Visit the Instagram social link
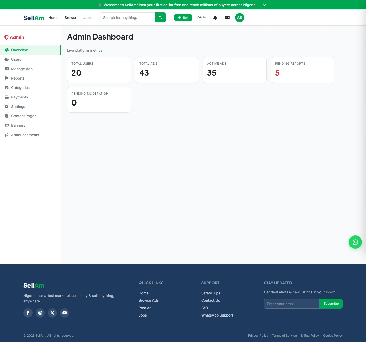The width and height of the screenshot is (366, 342). point(40,313)
